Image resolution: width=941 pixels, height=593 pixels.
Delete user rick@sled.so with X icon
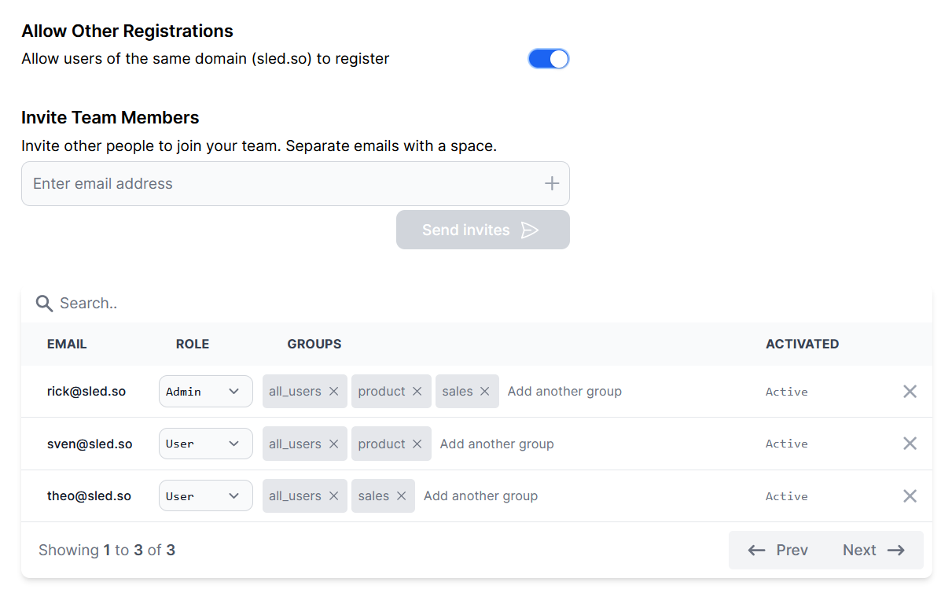click(910, 391)
